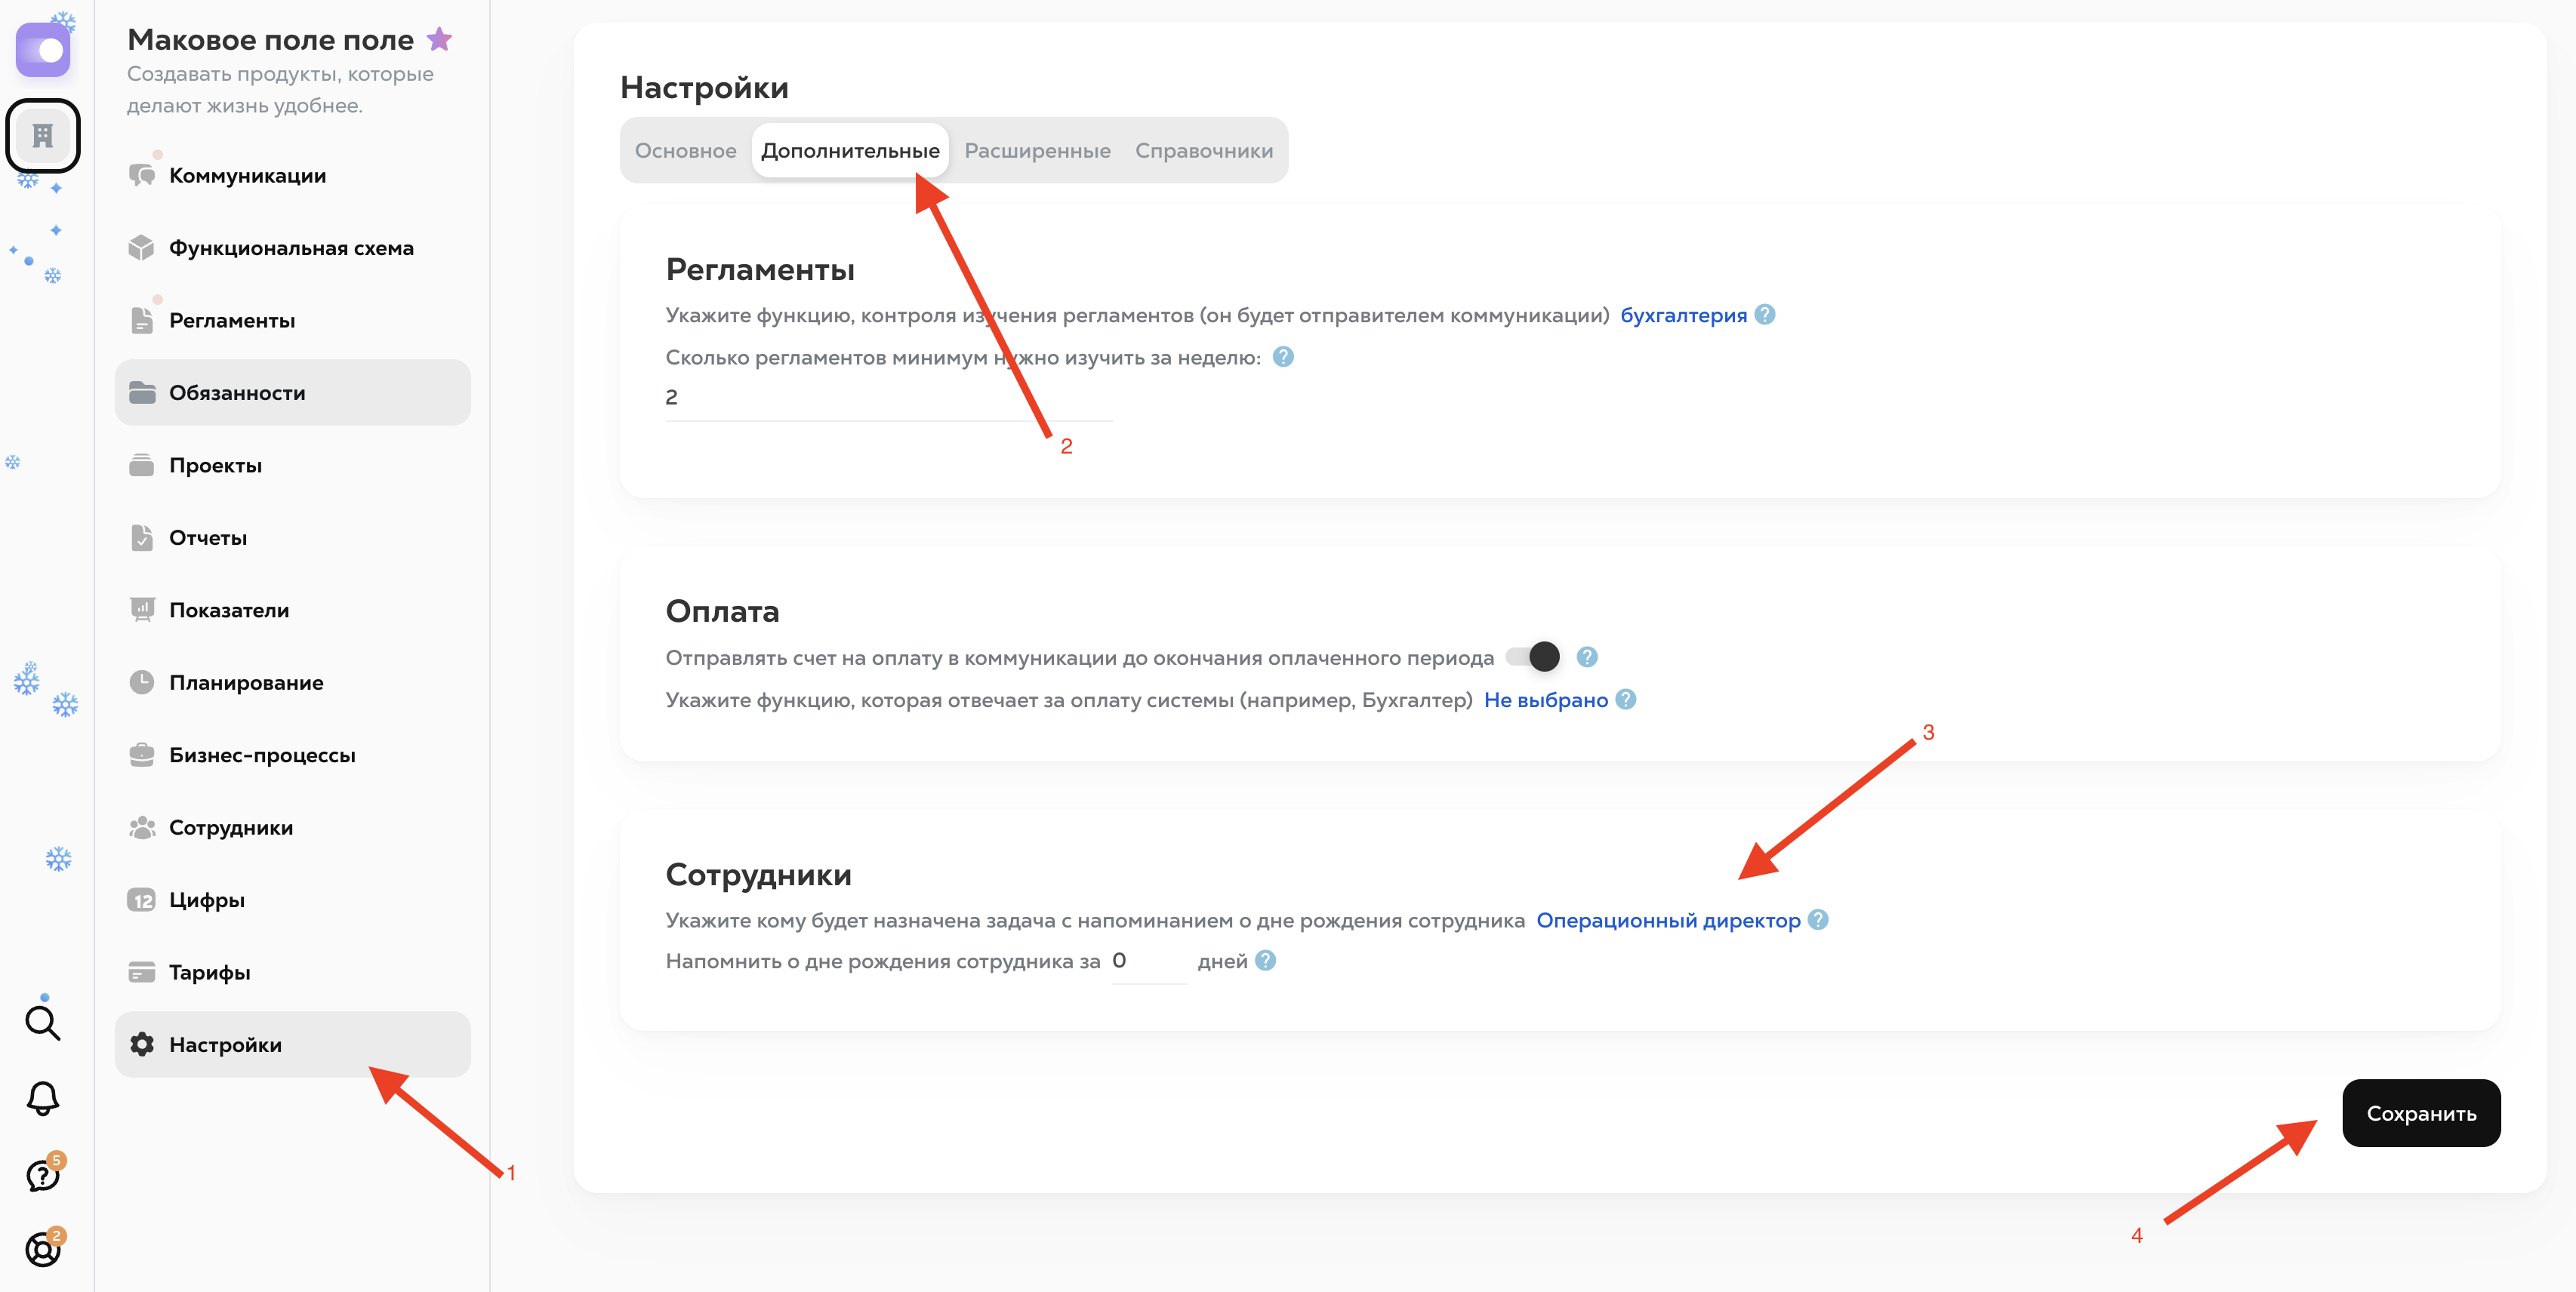Switch to the Основное tab
Screen dimensions: 2576x1292
(685, 151)
